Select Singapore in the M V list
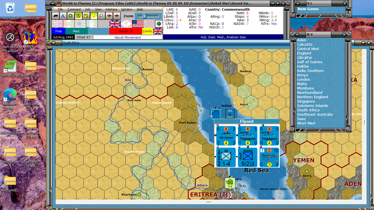This screenshot has height=210, width=374. [306, 101]
